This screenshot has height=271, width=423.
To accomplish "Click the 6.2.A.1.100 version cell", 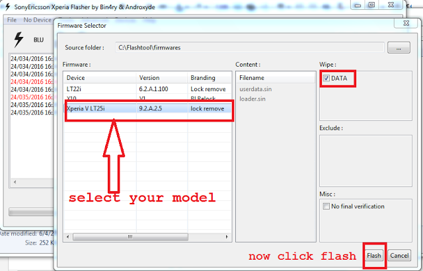I will click(x=153, y=89).
